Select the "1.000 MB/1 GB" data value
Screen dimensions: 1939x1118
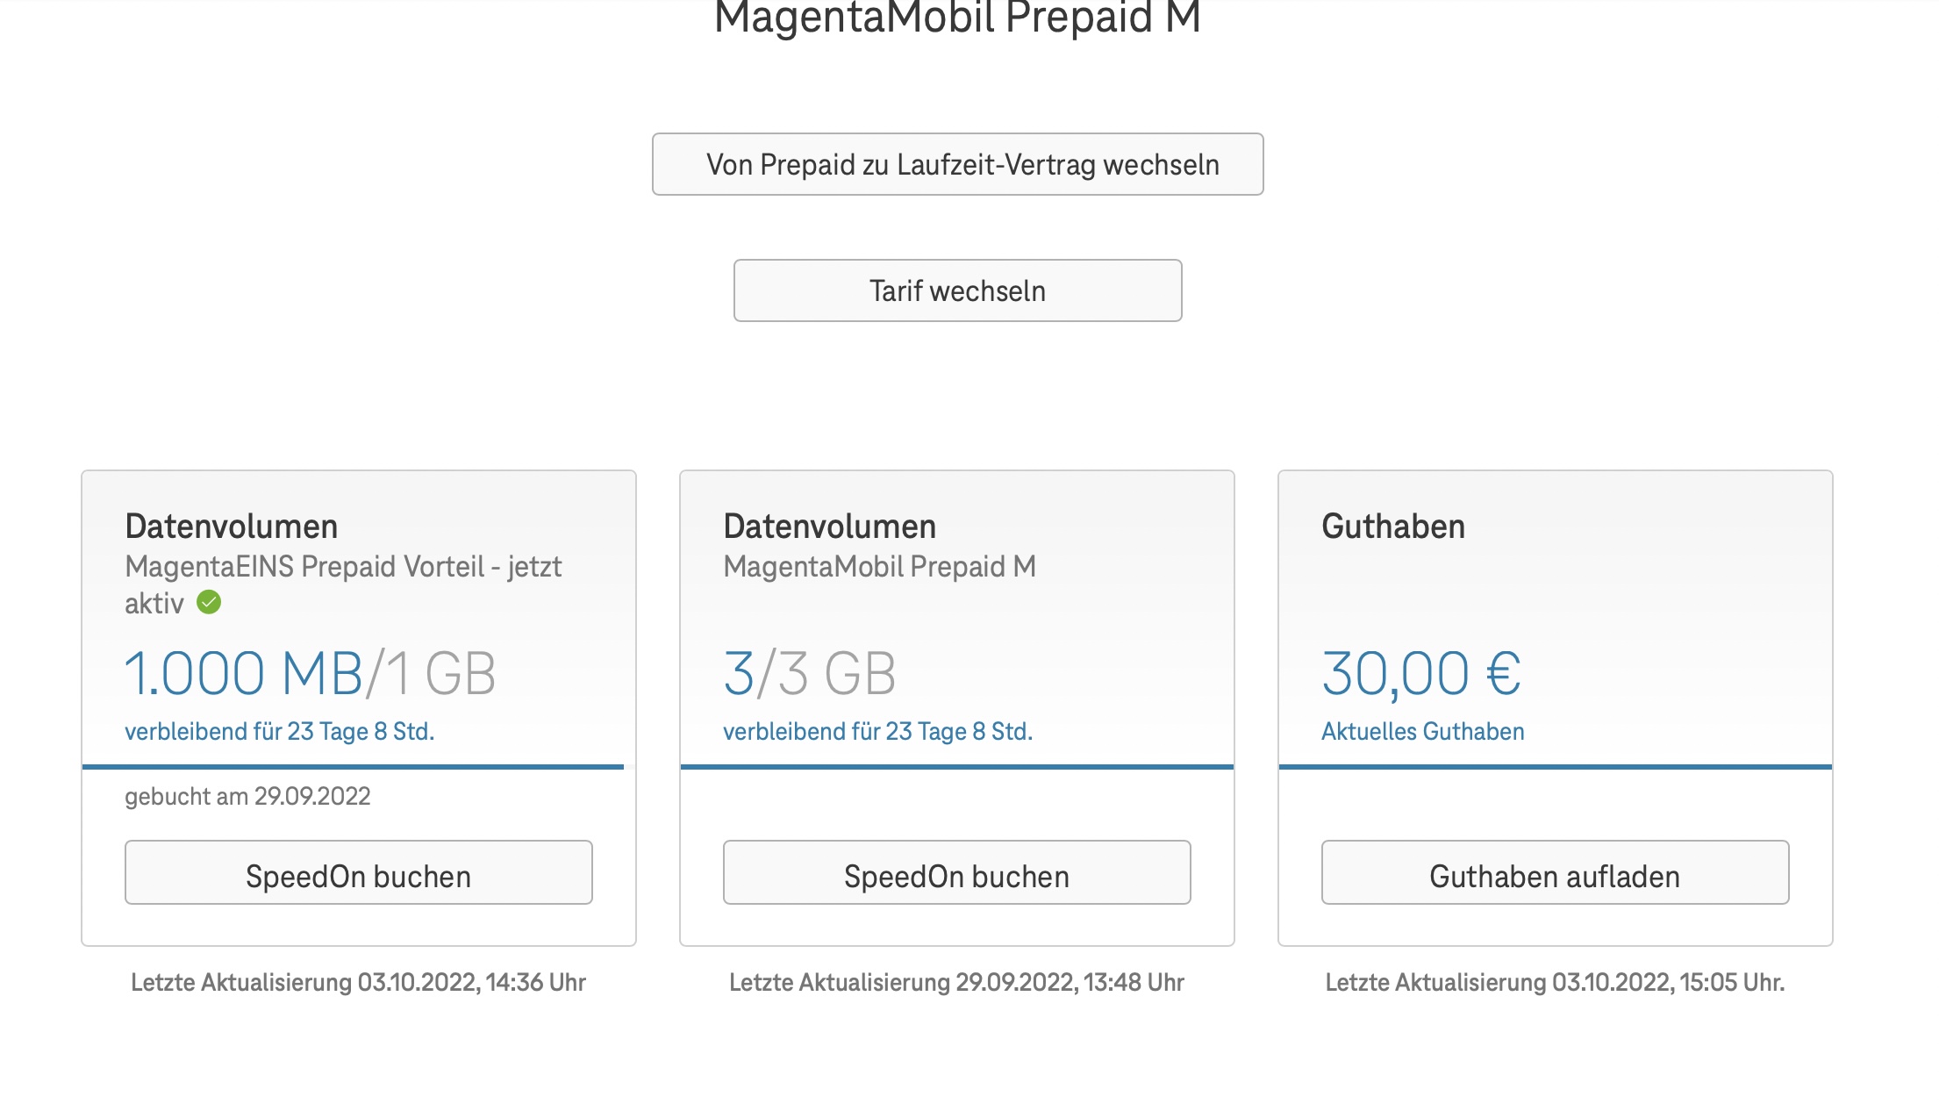point(310,674)
